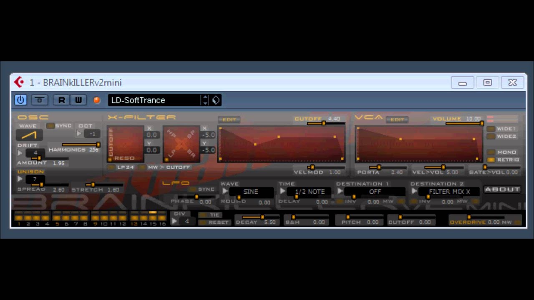Click the CUTOFF/RESO XY pad
This screenshot has height=300, width=534.
click(x=125, y=144)
